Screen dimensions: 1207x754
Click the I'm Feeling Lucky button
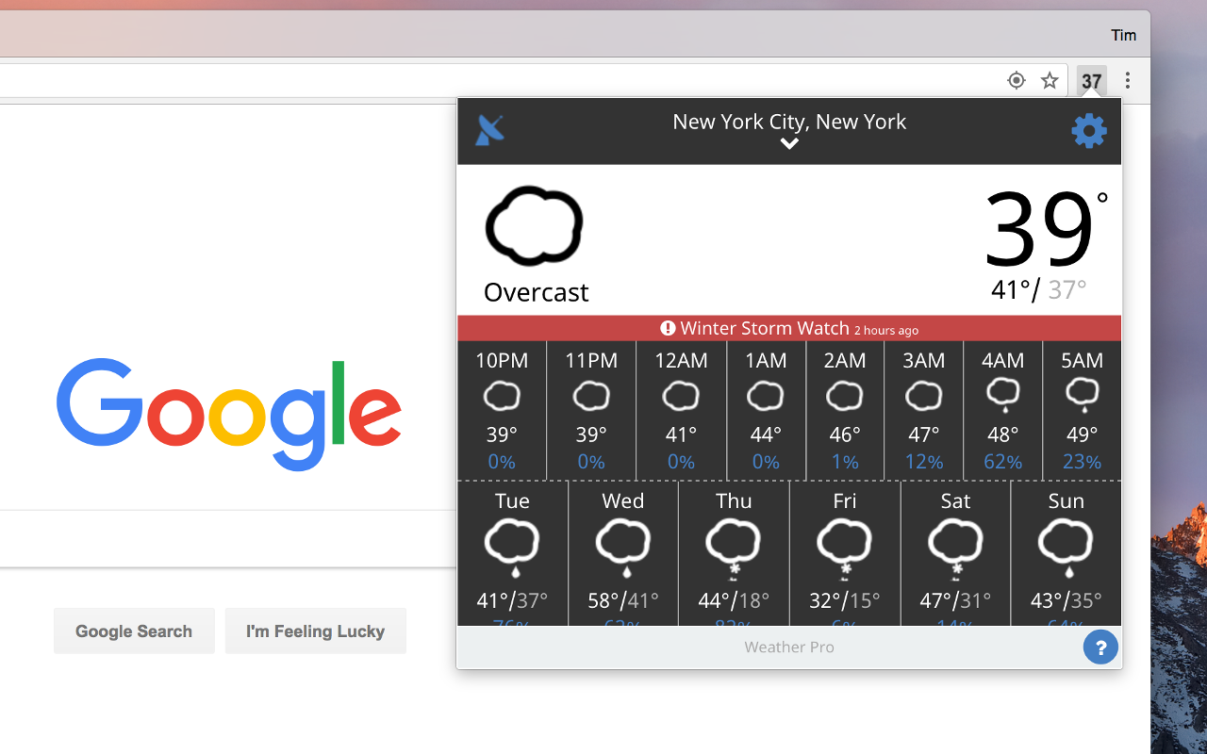[x=315, y=631]
